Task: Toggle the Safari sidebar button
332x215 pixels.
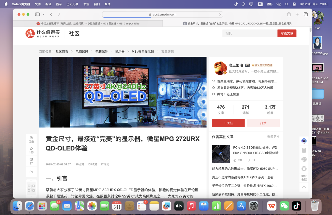Action: (37, 14)
